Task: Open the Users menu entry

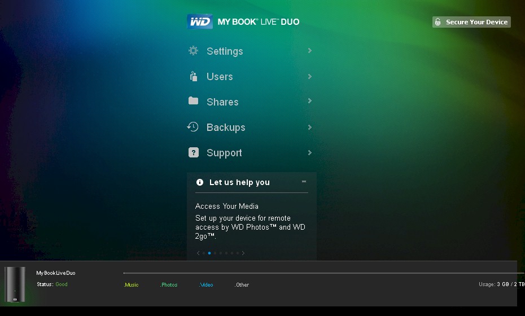Action: pyautogui.click(x=220, y=77)
